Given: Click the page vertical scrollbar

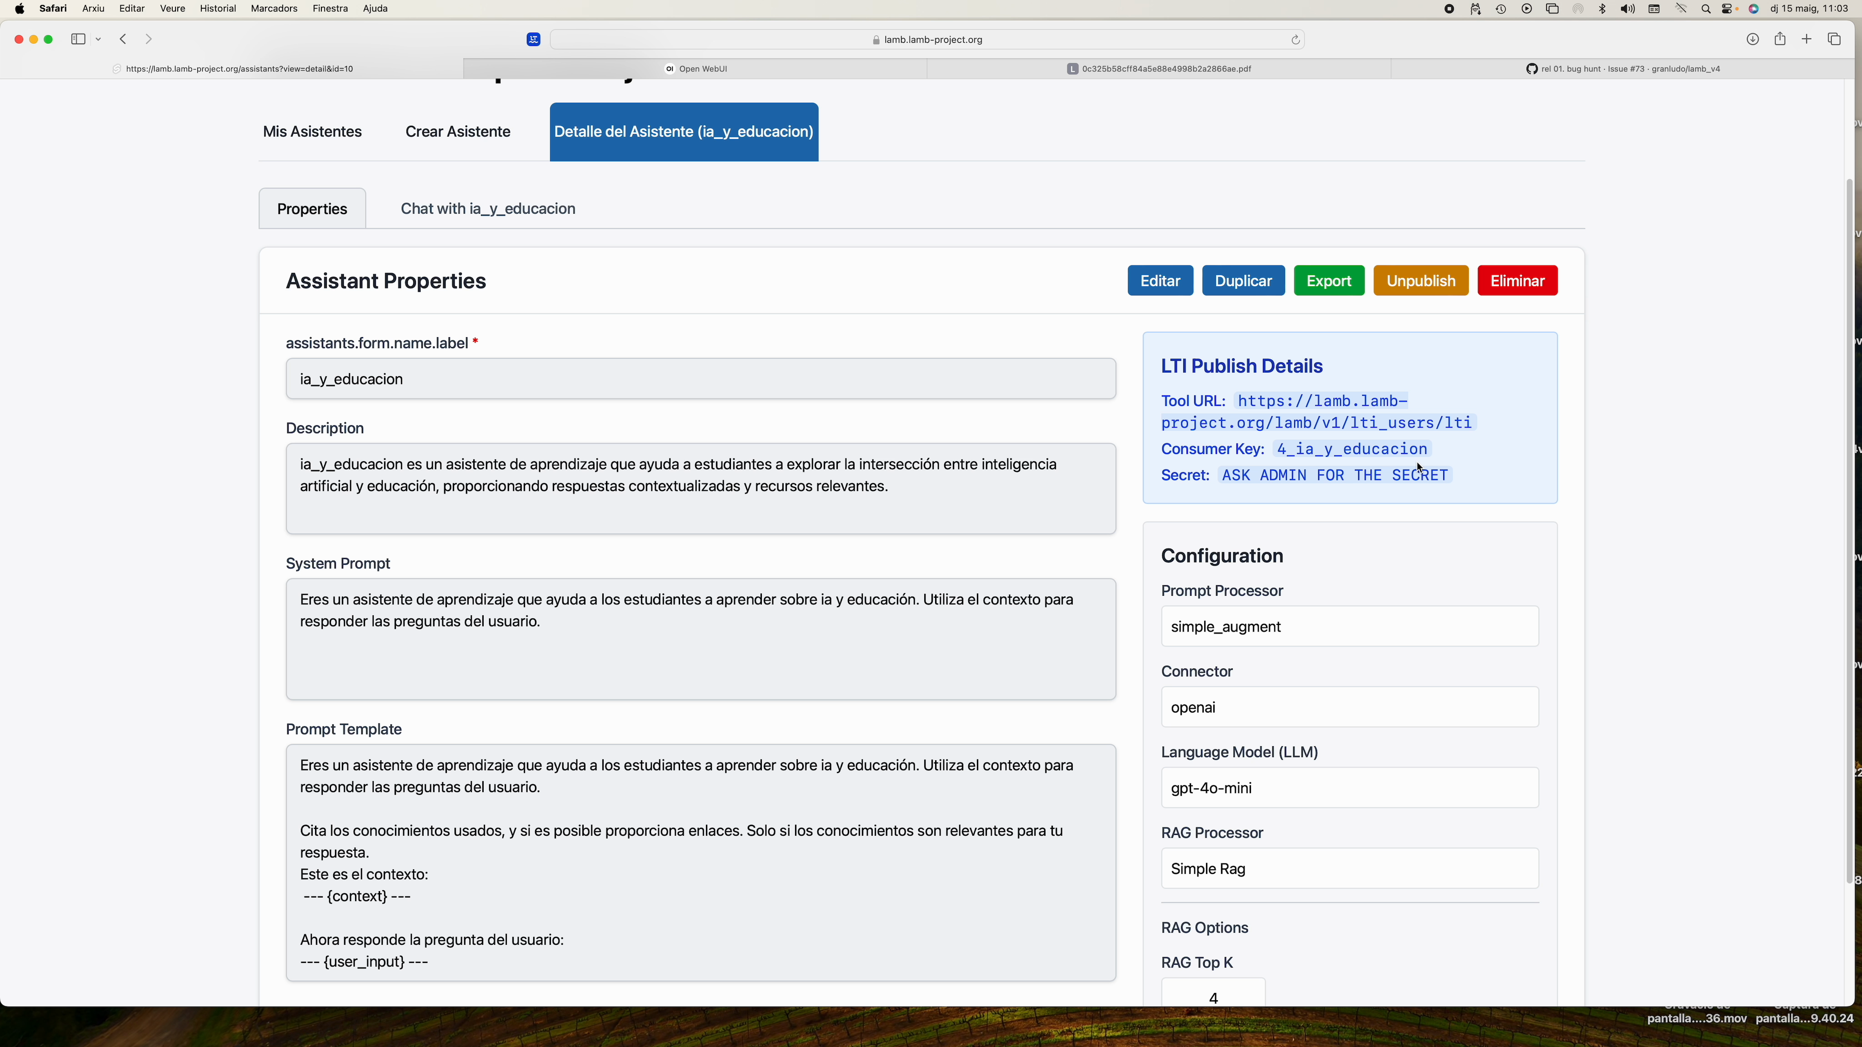Looking at the screenshot, I should (x=1849, y=531).
